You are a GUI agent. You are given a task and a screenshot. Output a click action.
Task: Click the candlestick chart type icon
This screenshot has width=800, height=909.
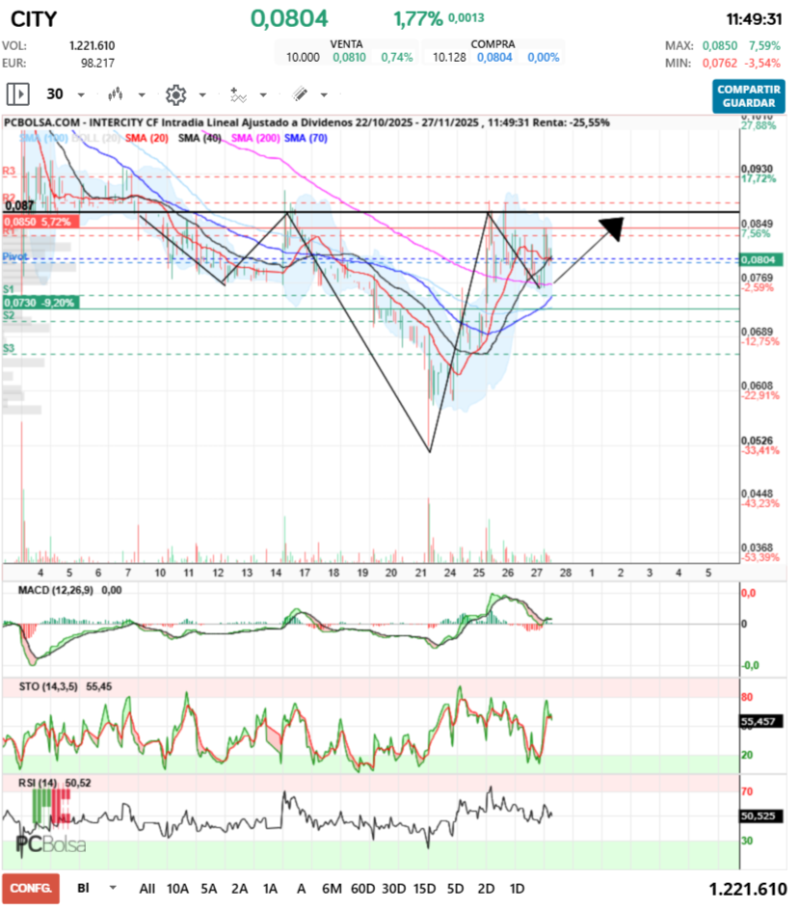tap(116, 94)
